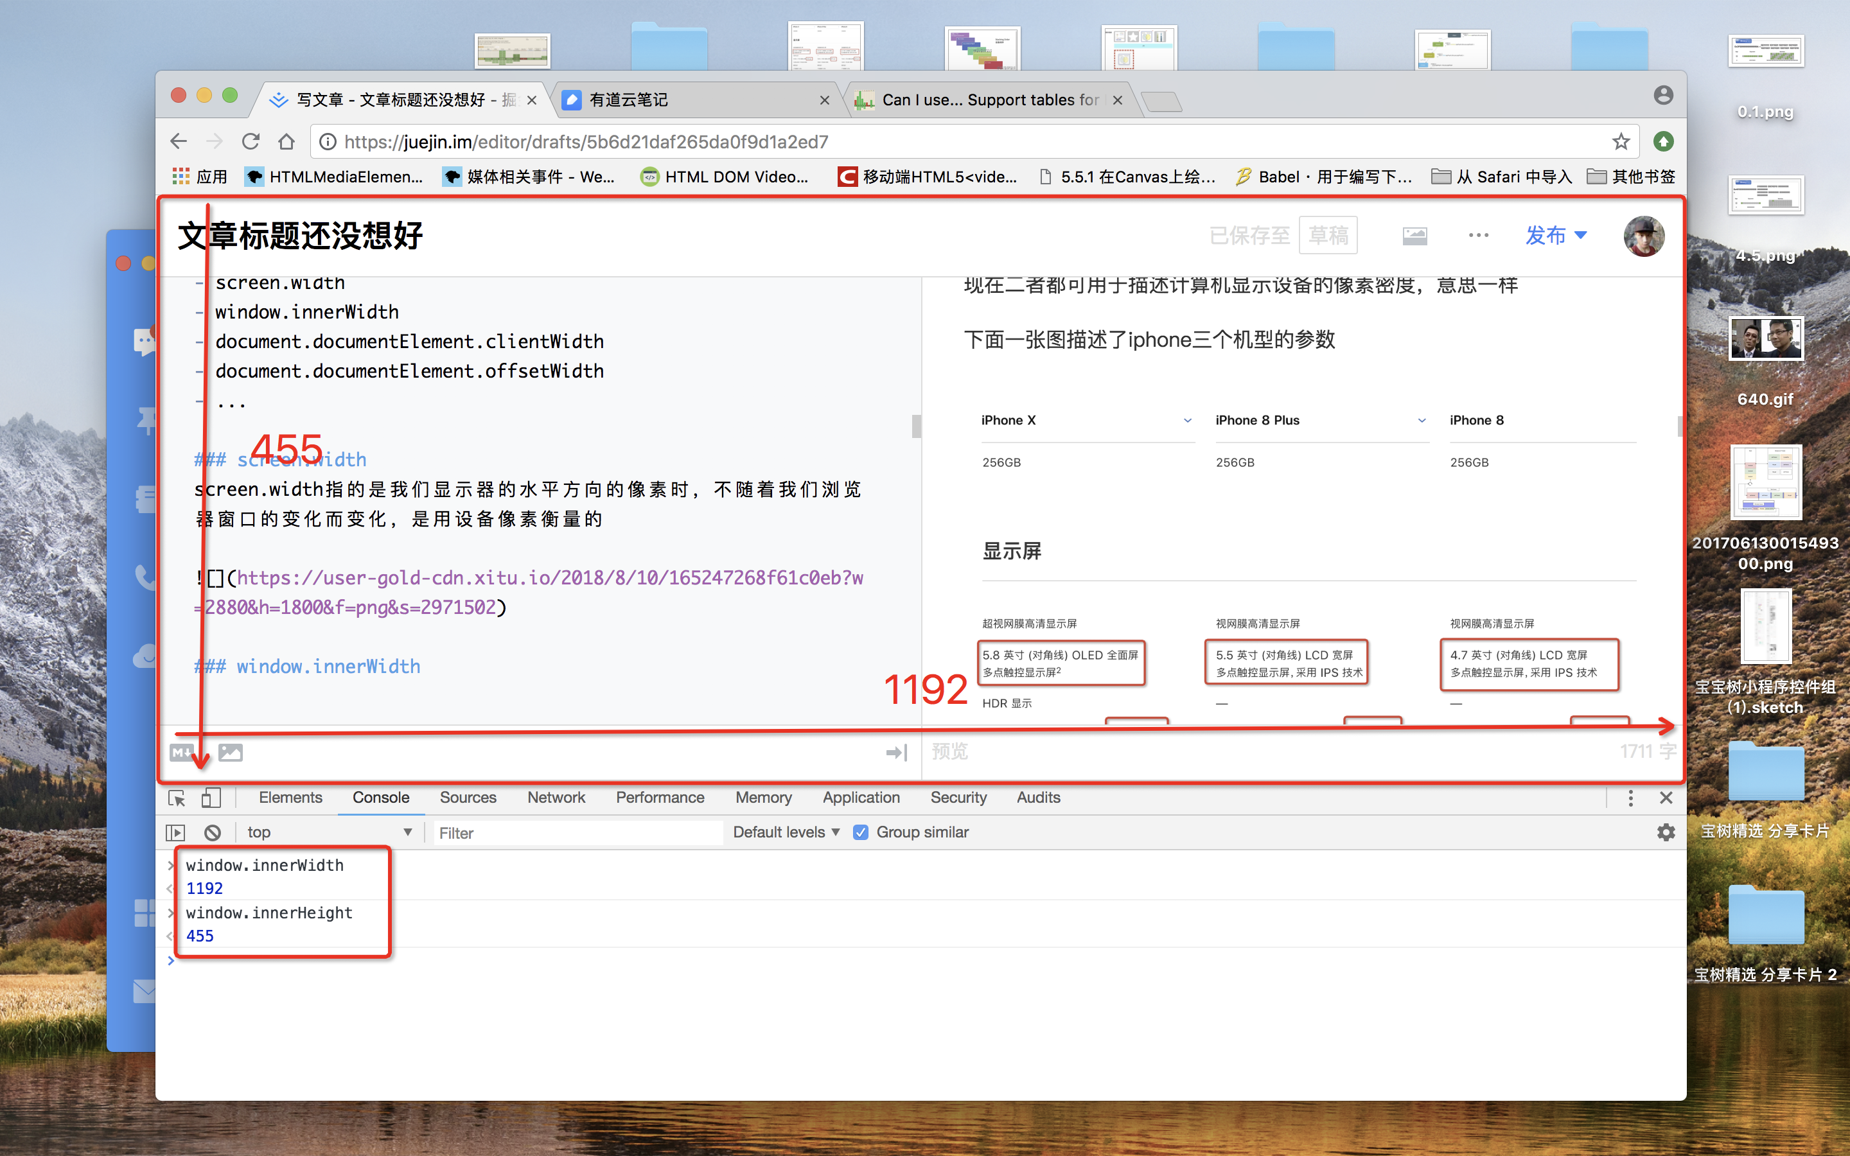1850x1156 pixels.
Task: Reload the current page
Action: pyautogui.click(x=251, y=141)
